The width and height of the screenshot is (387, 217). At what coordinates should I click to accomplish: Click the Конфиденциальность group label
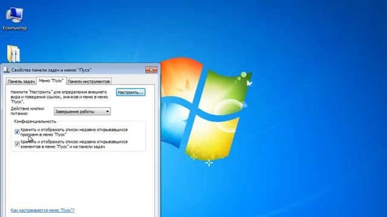[35, 121]
